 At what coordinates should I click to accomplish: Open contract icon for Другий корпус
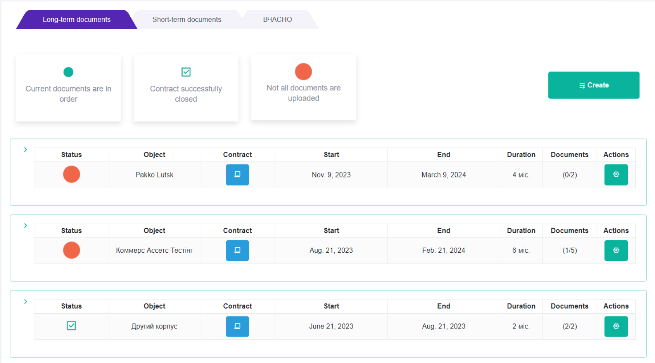237,327
